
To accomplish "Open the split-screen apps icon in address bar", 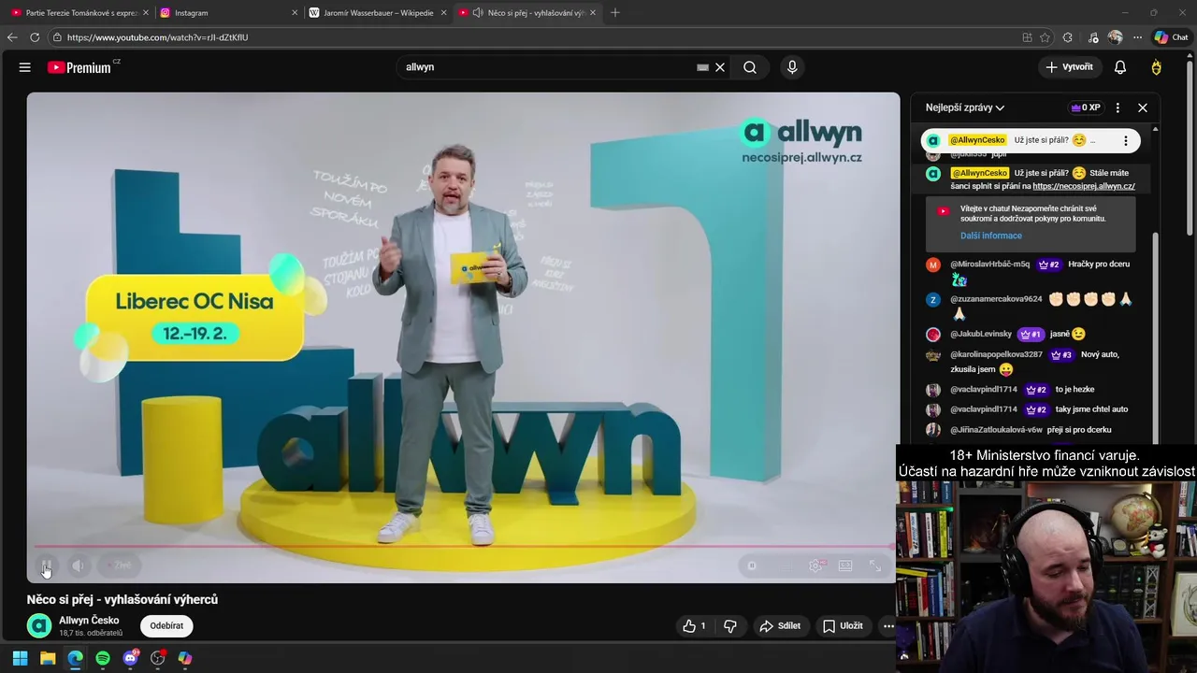I will tap(1027, 37).
